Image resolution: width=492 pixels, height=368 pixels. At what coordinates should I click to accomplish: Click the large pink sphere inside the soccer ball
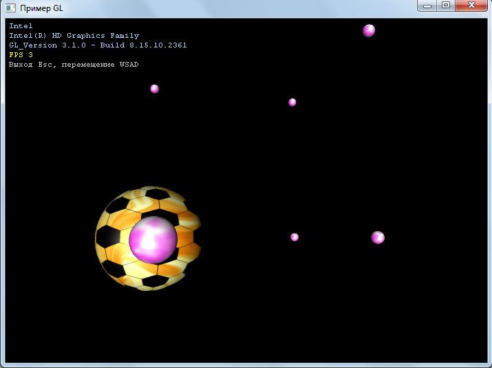point(153,239)
